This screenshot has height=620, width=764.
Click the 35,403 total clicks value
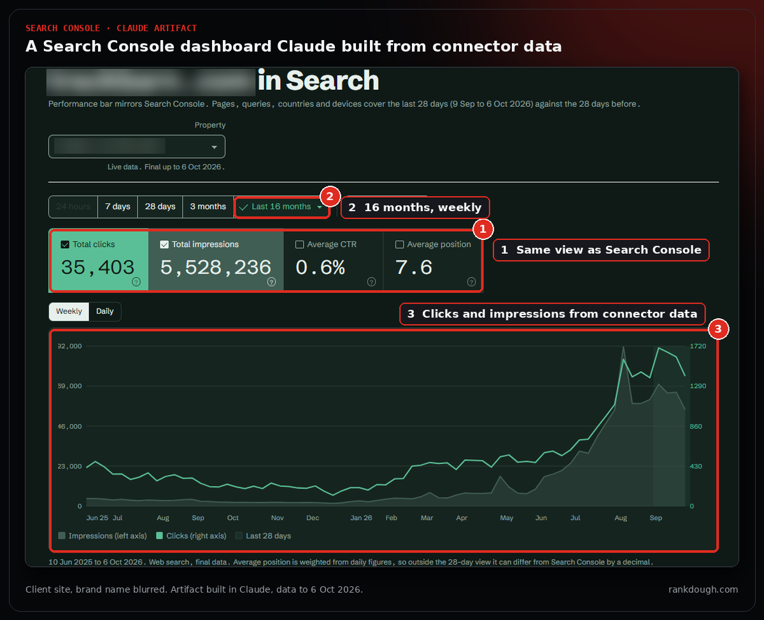97,268
